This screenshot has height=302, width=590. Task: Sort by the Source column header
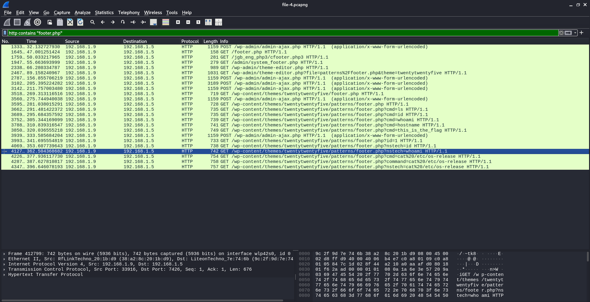point(93,41)
